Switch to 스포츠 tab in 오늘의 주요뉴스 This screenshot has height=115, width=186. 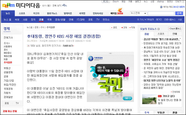161,34
